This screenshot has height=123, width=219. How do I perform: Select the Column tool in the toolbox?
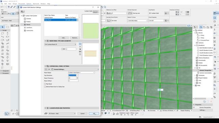point(8,33)
